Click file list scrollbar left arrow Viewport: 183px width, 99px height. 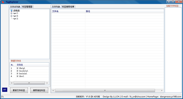click(53, 90)
